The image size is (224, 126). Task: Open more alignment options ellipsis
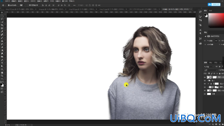coord(74,5)
